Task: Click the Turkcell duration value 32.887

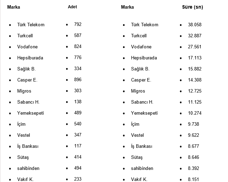Action: click(x=195, y=36)
